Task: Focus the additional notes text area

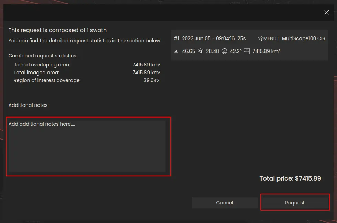Action: (x=87, y=146)
